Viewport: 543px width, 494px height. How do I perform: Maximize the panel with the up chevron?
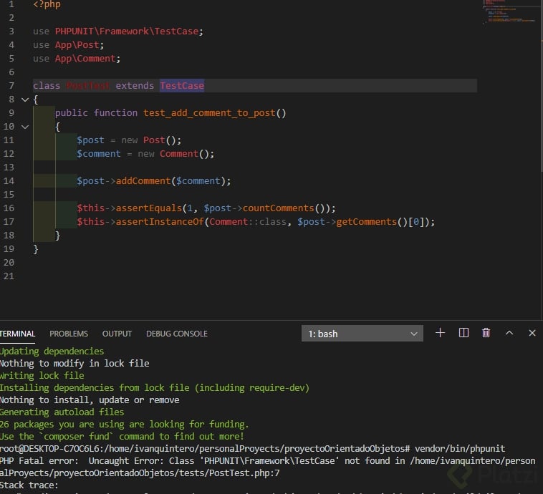[x=509, y=333]
